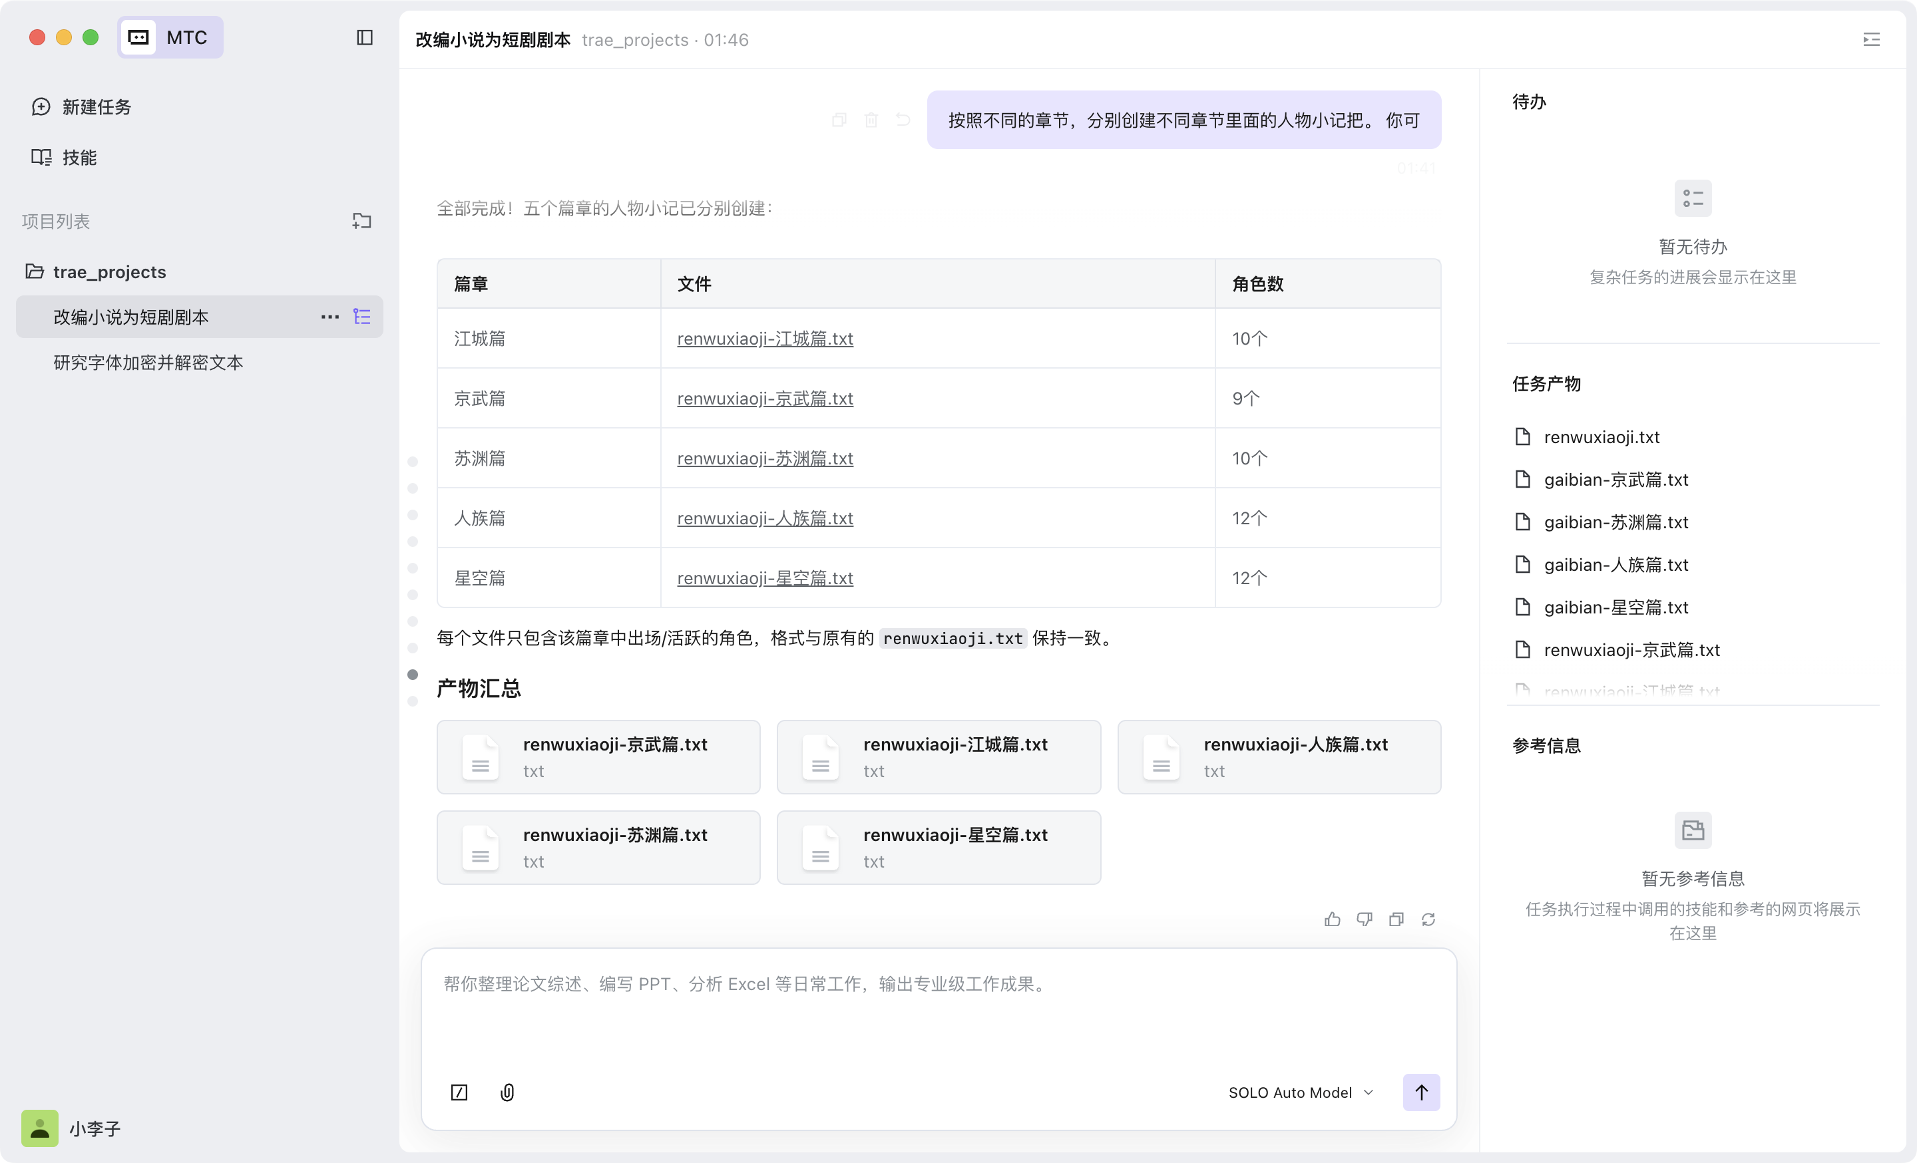This screenshot has height=1163, width=1917.
Task: Open renwuxiaoji-江城篇.txt link in table
Action: tap(765, 338)
